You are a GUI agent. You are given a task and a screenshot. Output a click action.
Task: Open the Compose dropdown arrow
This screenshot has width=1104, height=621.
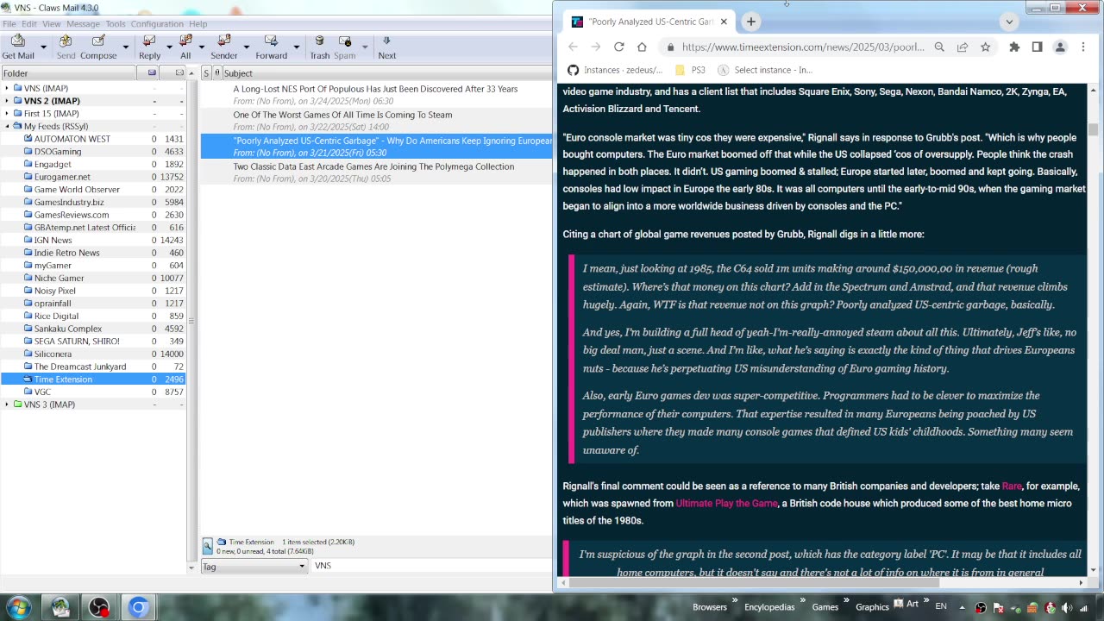126,46
